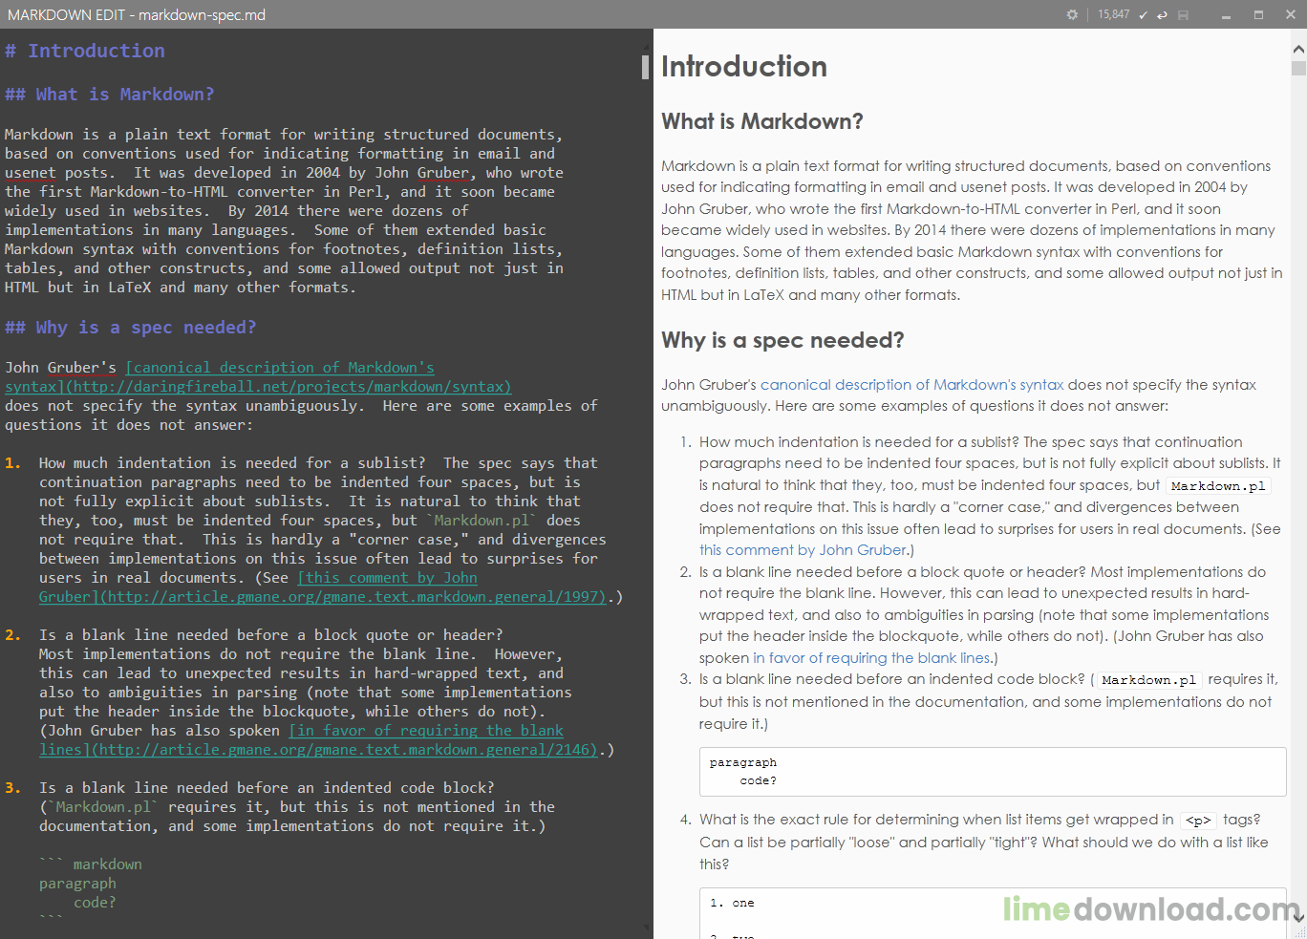
Task: Click the word count display showing 15,847
Action: [1112, 14]
